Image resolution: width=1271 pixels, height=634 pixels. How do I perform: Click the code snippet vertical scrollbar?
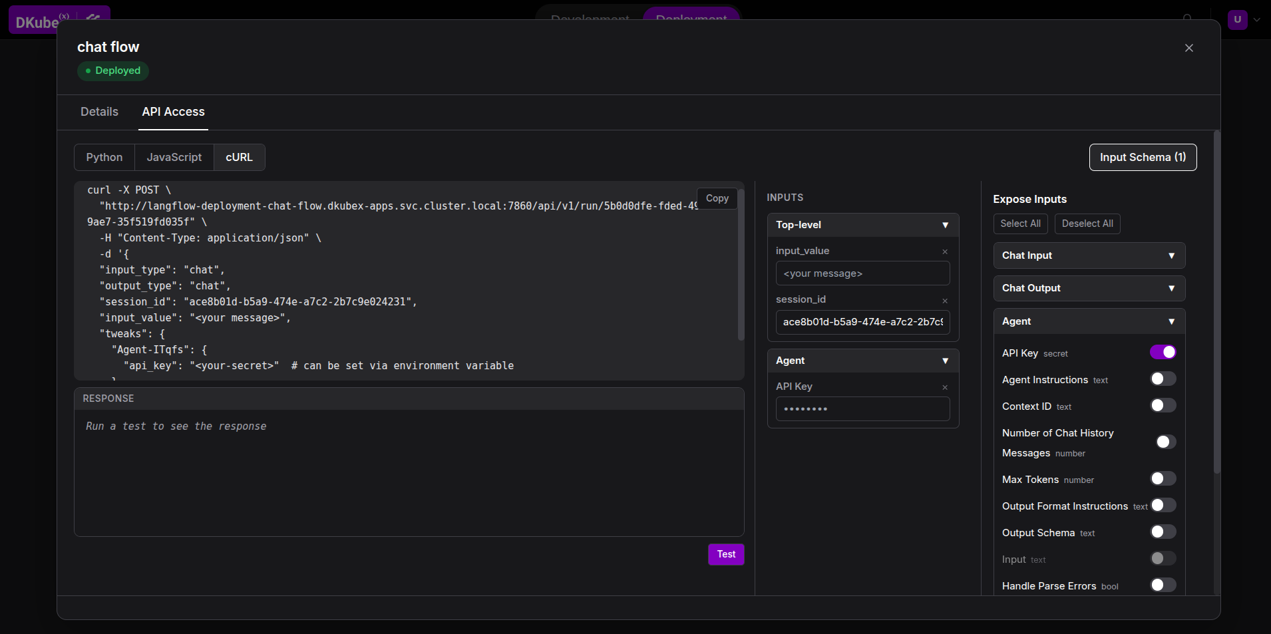741,265
